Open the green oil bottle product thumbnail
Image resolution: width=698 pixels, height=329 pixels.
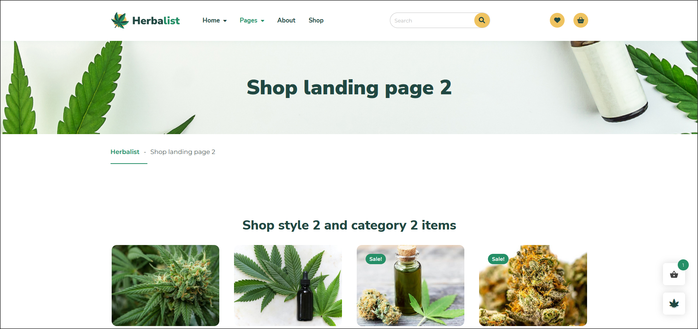(411, 286)
